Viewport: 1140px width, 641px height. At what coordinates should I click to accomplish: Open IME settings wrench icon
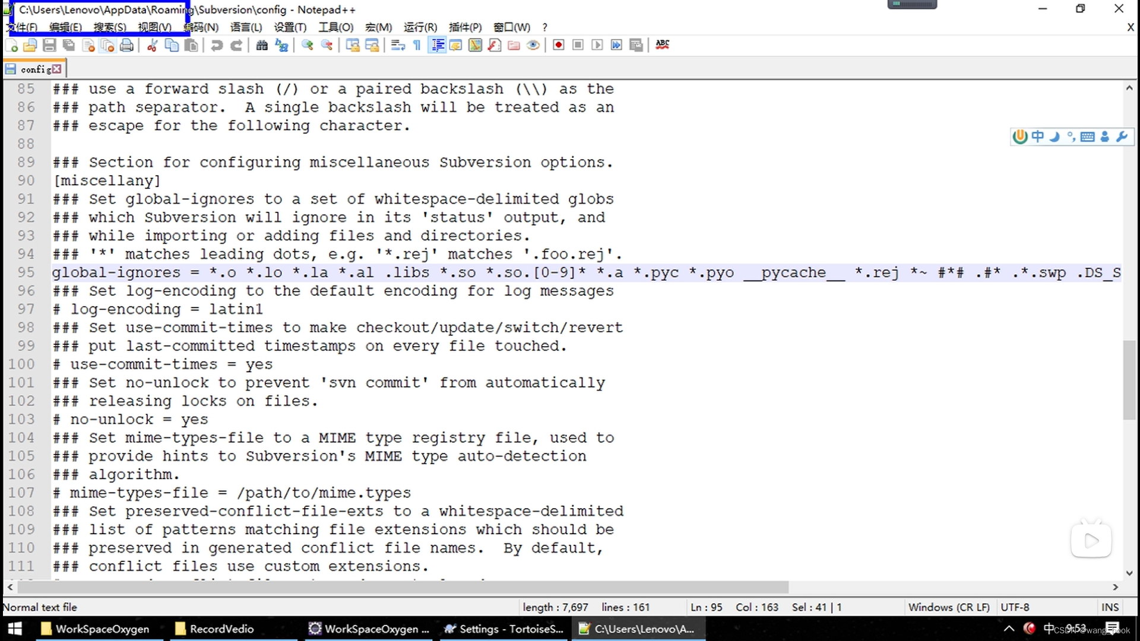1122,137
